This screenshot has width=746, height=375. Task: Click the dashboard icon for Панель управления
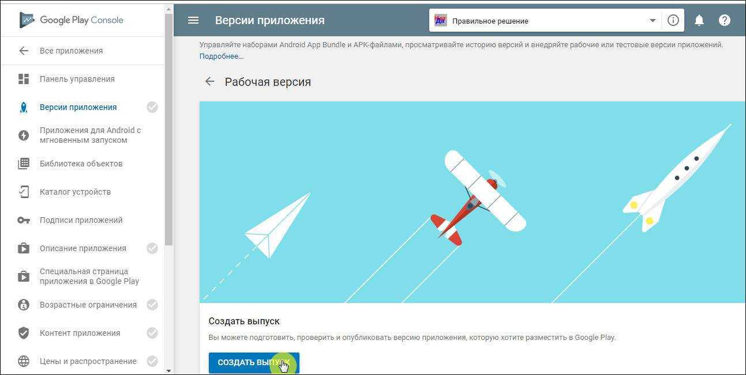(x=24, y=79)
